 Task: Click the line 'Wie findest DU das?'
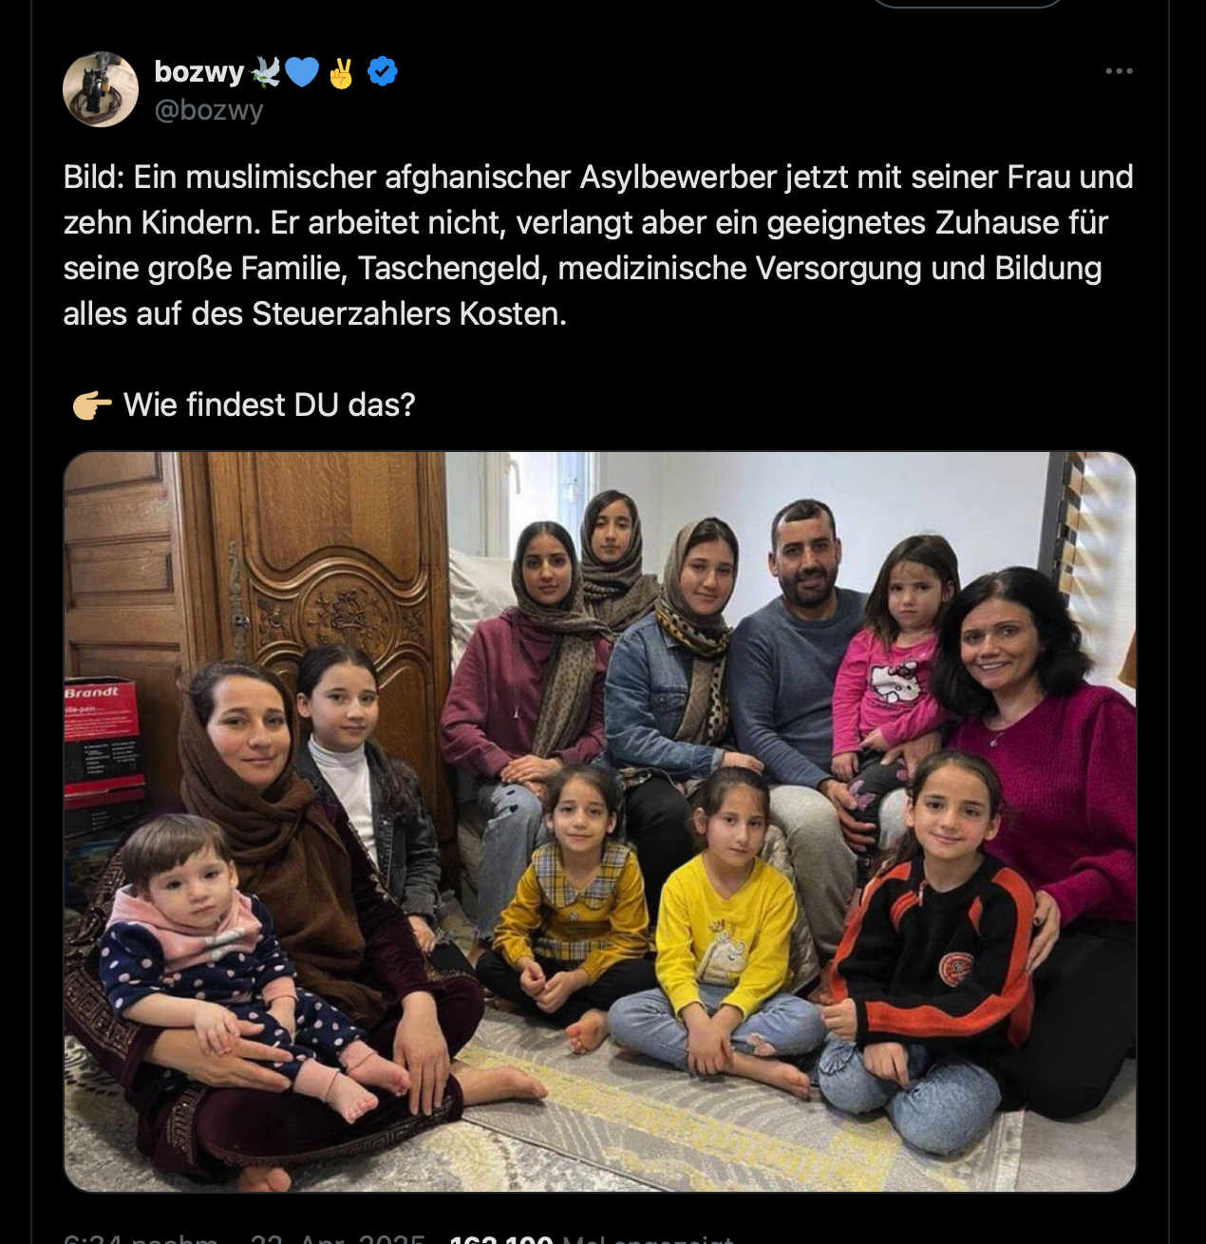pyautogui.click(x=270, y=405)
